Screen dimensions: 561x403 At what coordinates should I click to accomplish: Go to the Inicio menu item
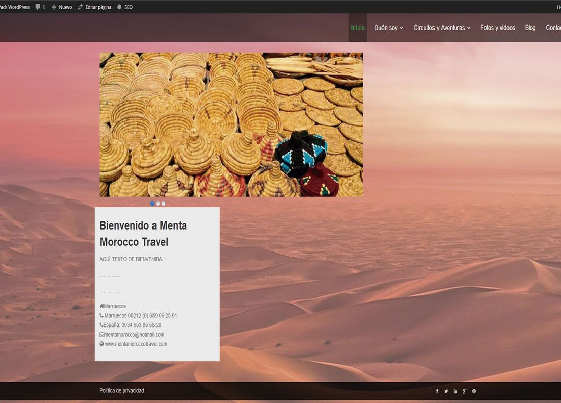point(358,28)
